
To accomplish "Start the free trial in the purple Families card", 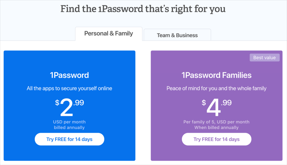I will click(216, 139).
